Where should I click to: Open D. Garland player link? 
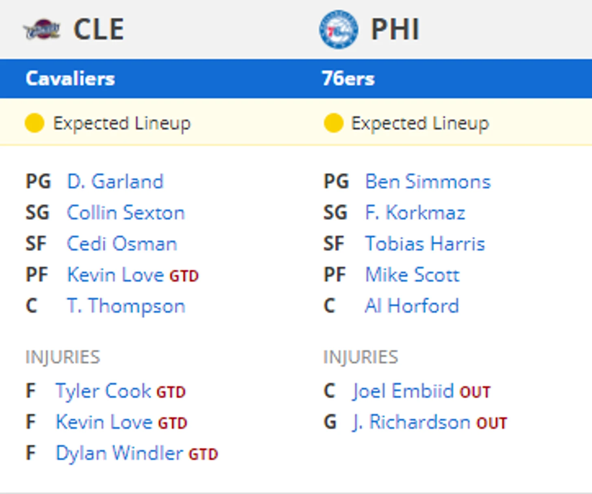(115, 181)
